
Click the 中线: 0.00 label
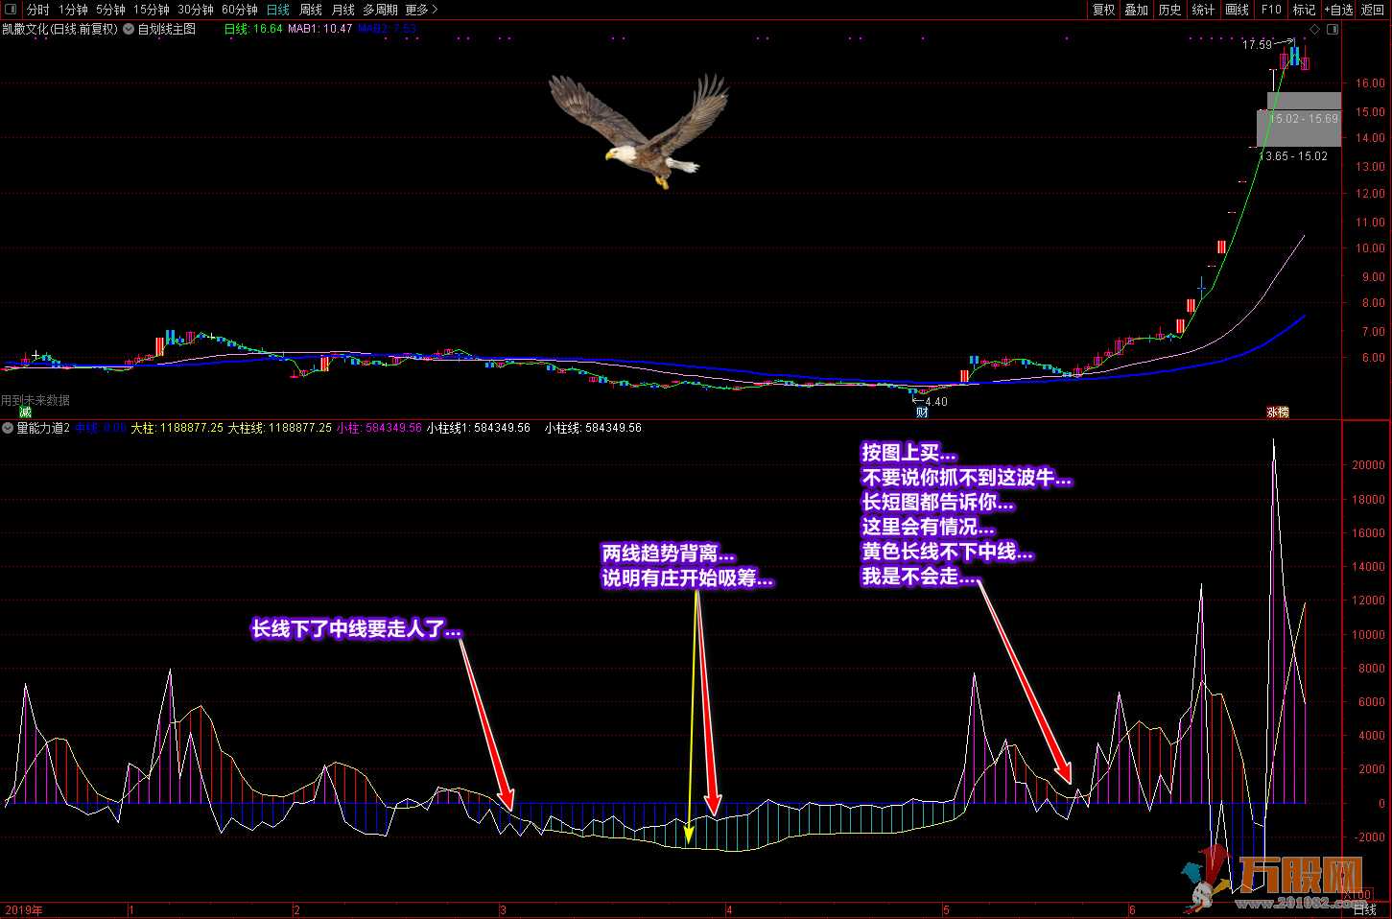pos(101,428)
